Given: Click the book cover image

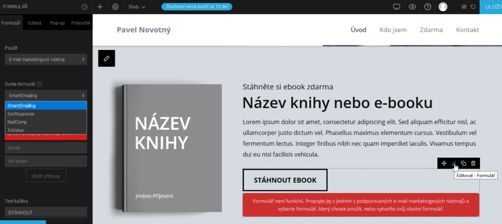Looking at the screenshot, I should tap(172, 148).
